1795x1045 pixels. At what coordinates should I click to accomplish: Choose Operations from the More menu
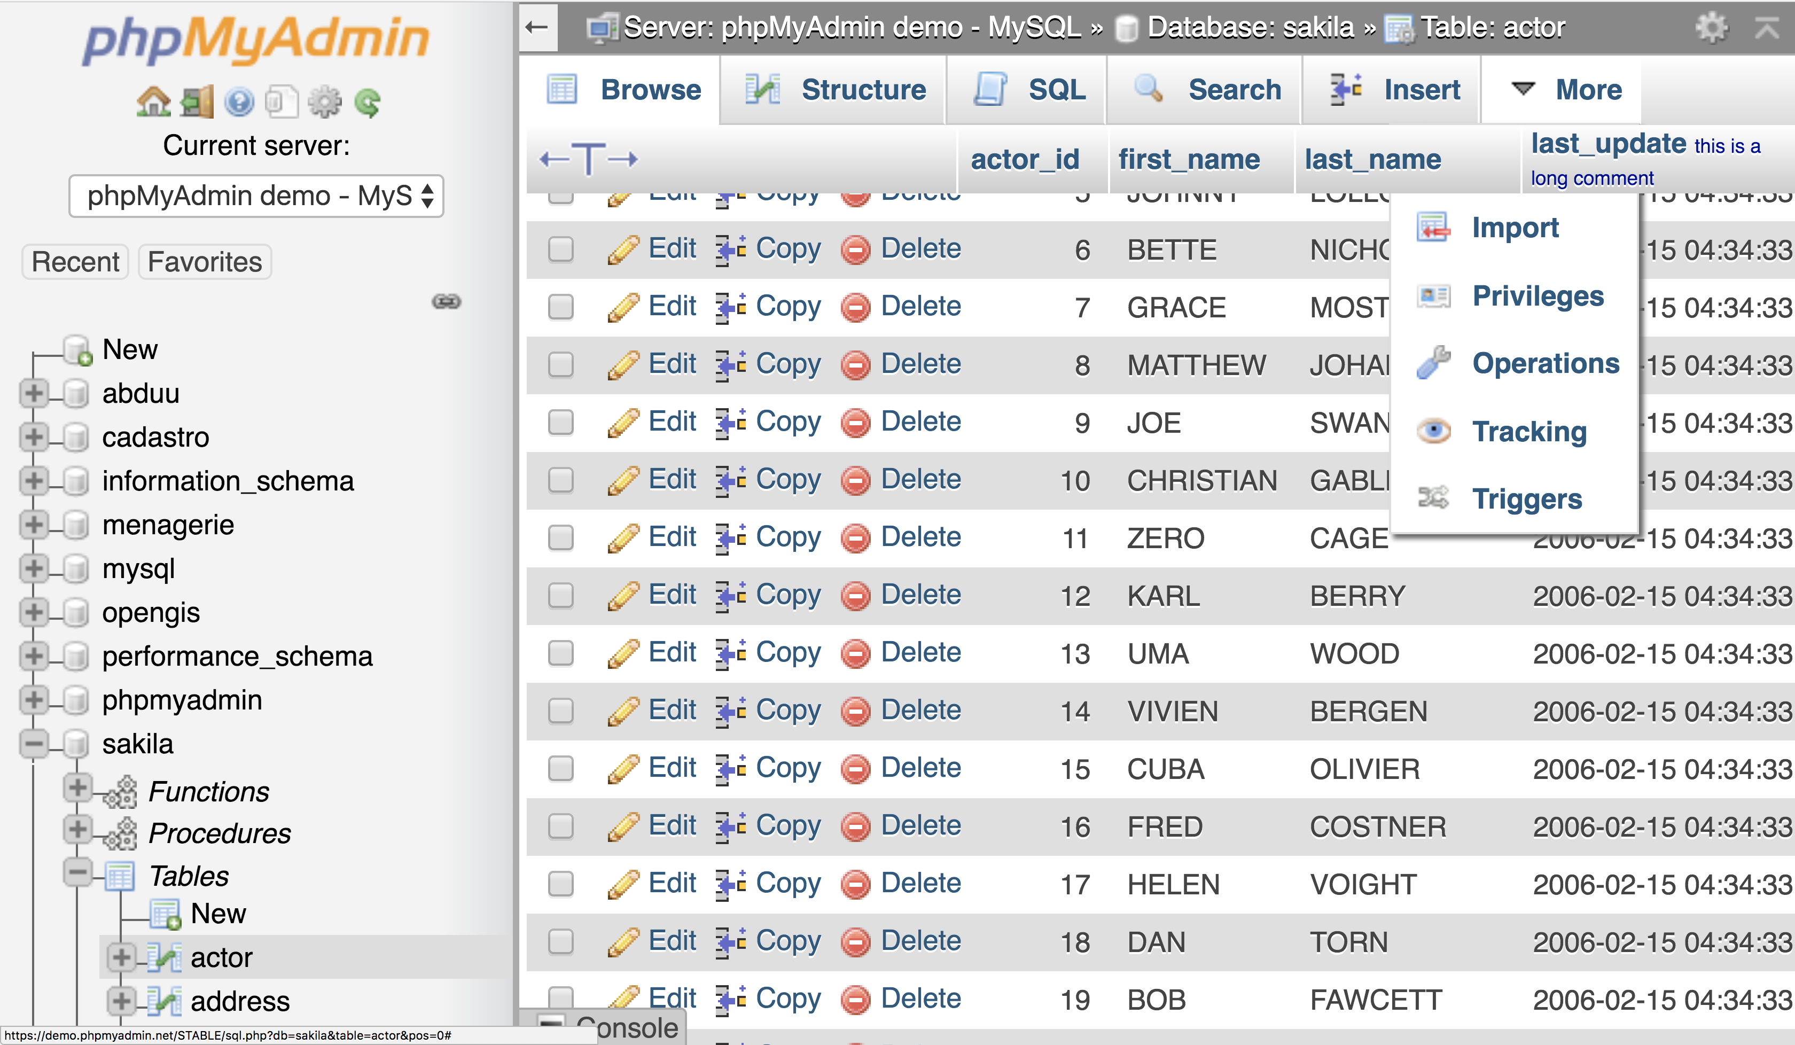tap(1544, 363)
